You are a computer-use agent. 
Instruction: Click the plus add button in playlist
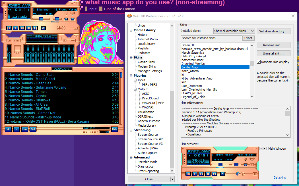click(8, 129)
